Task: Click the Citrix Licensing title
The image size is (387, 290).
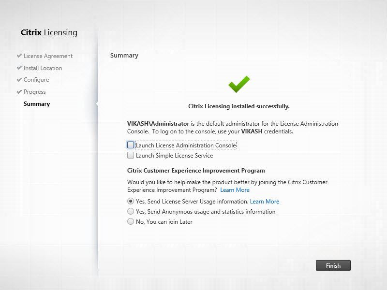Action: (49, 32)
